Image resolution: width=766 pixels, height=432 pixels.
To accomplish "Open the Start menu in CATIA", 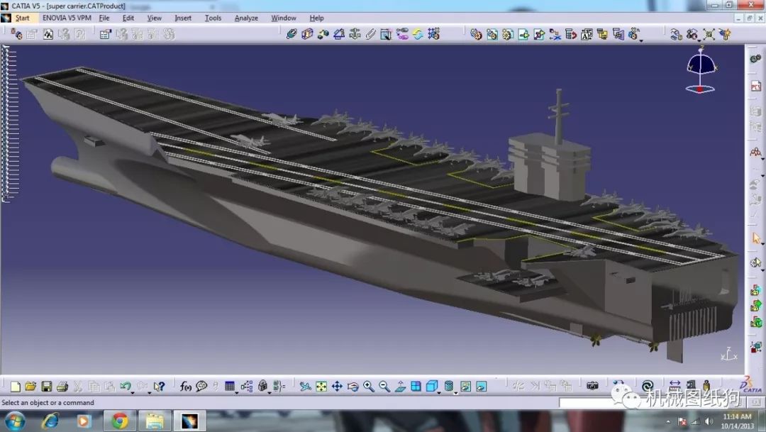I will click(x=22, y=18).
